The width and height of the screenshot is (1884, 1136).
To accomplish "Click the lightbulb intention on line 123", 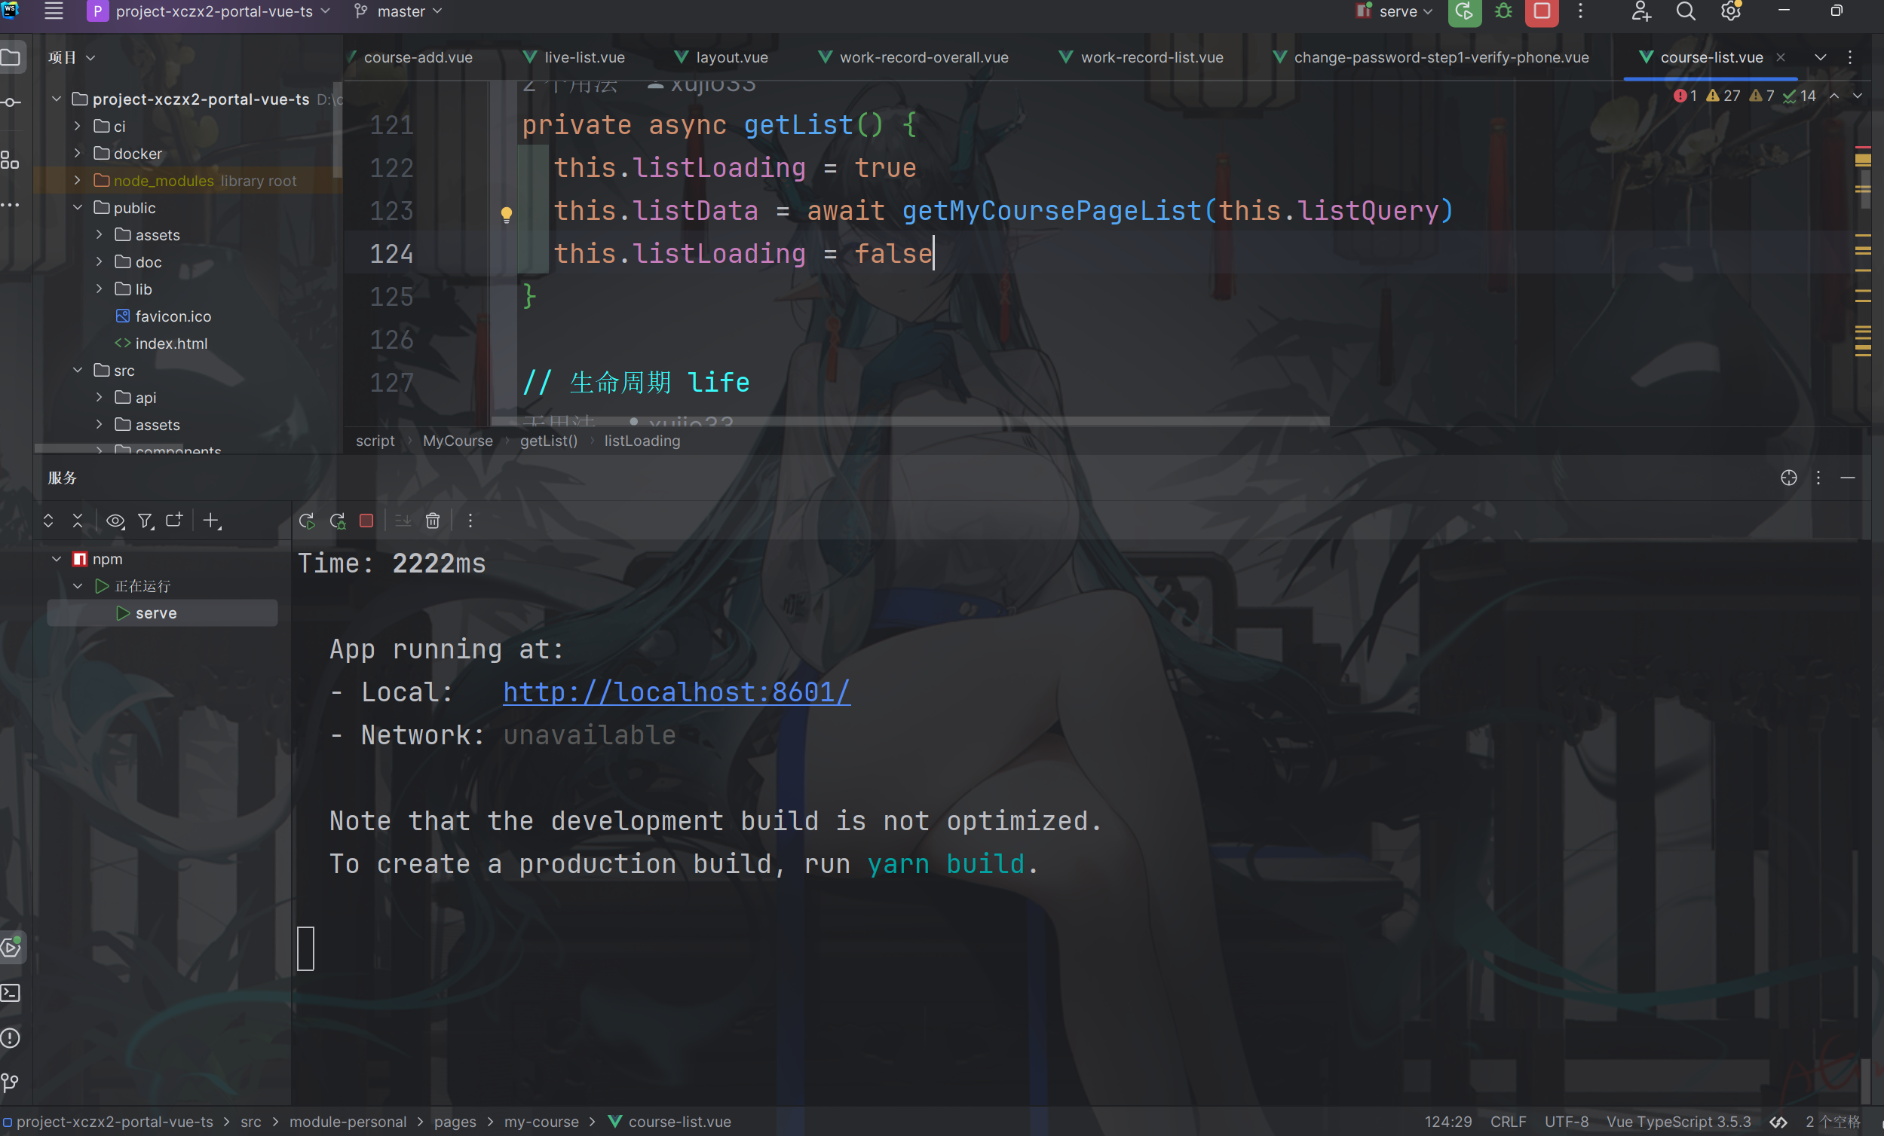I will pyautogui.click(x=506, y=215).
